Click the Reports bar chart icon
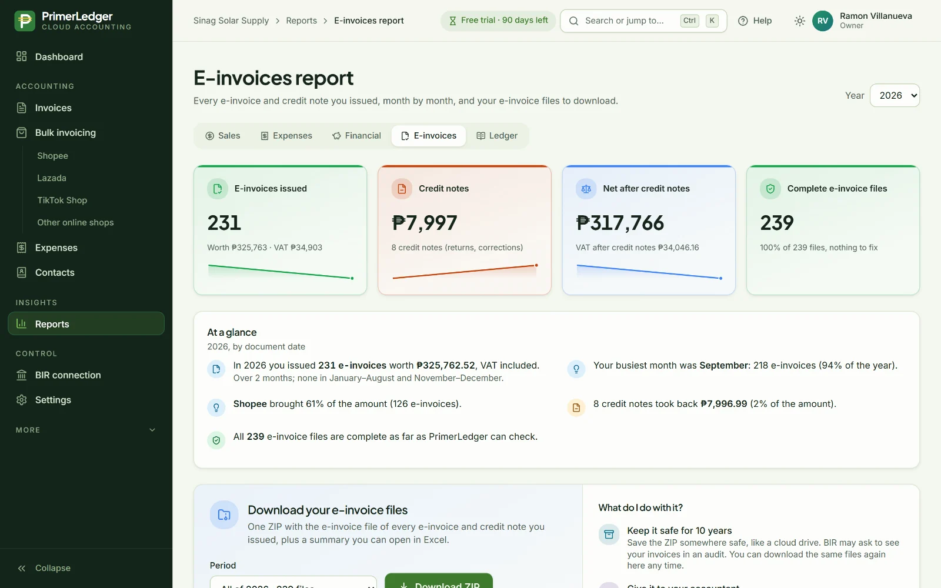 pos(22,323)
